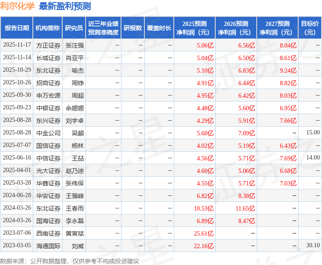Screen dimensions: 322x265
Task: Select the 招商证券 institution cell
Action: (x=48, y=83)
